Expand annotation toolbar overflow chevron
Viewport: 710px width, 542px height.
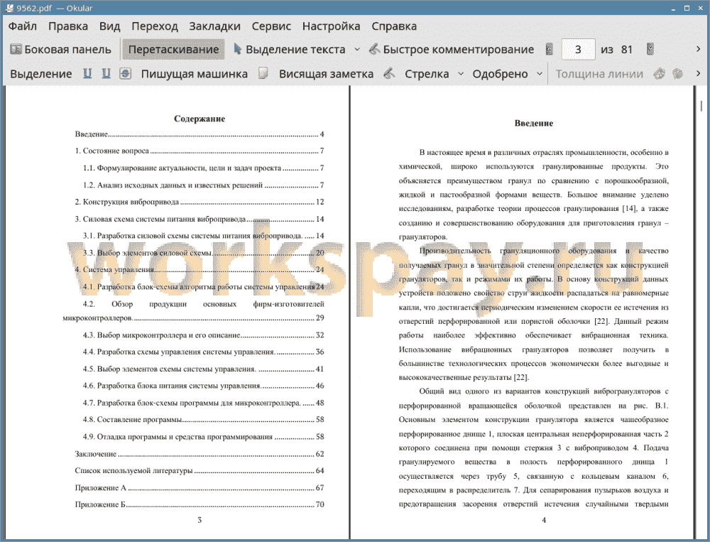(x=698, y=73)
